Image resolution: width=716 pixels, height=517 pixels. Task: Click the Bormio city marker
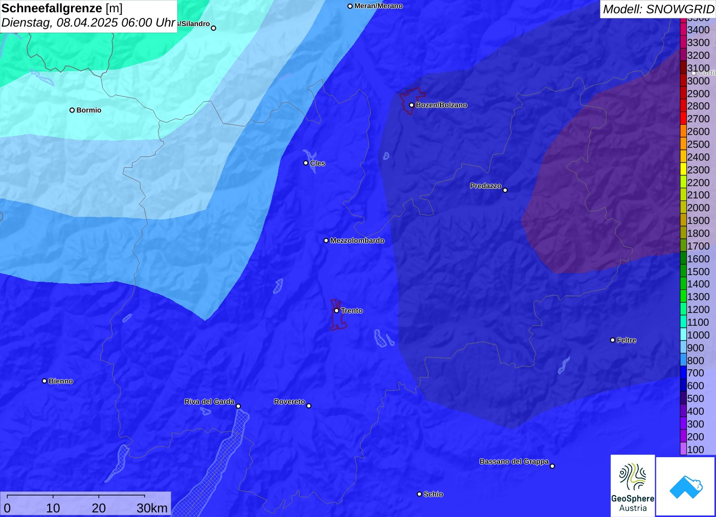(x=72, y=110)
